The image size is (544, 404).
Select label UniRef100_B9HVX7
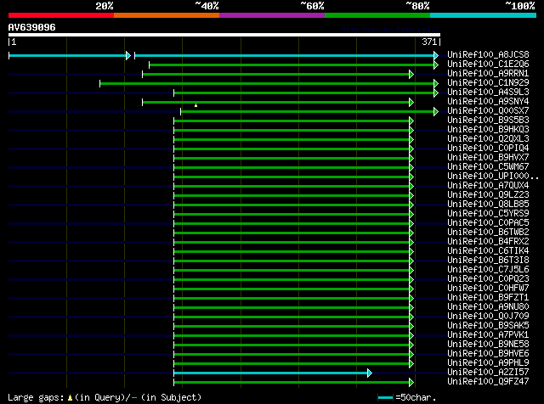point(488,158)
